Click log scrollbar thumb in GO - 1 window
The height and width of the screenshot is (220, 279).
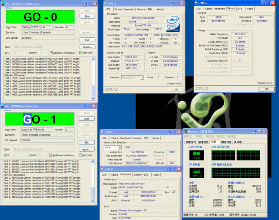pyautogui.click(x=92, y=193)
